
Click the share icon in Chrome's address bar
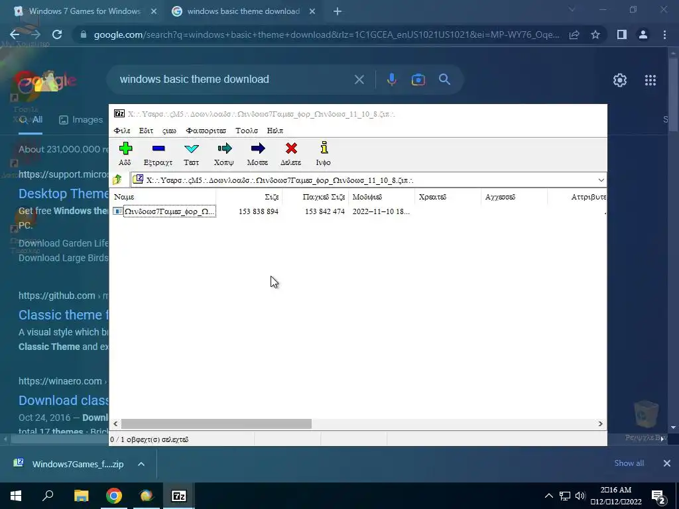[574, 34]
